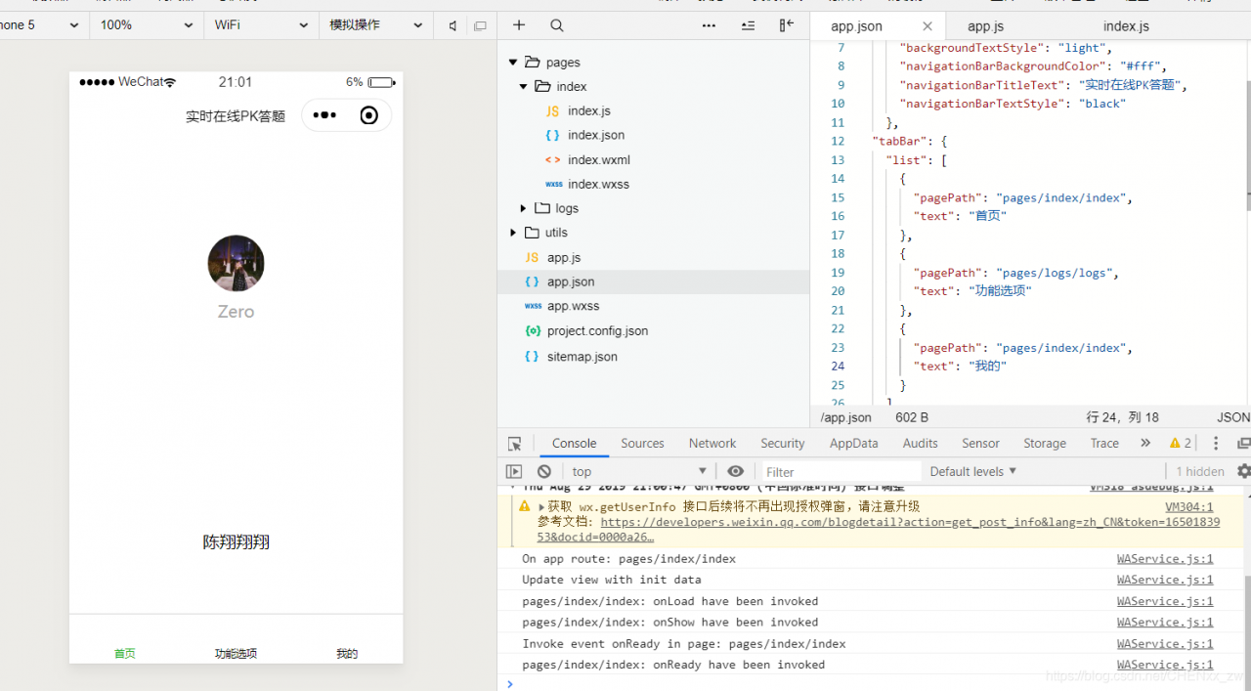Toggle the console sidebar panel icon
The image size is (1251, 691).
514,471
